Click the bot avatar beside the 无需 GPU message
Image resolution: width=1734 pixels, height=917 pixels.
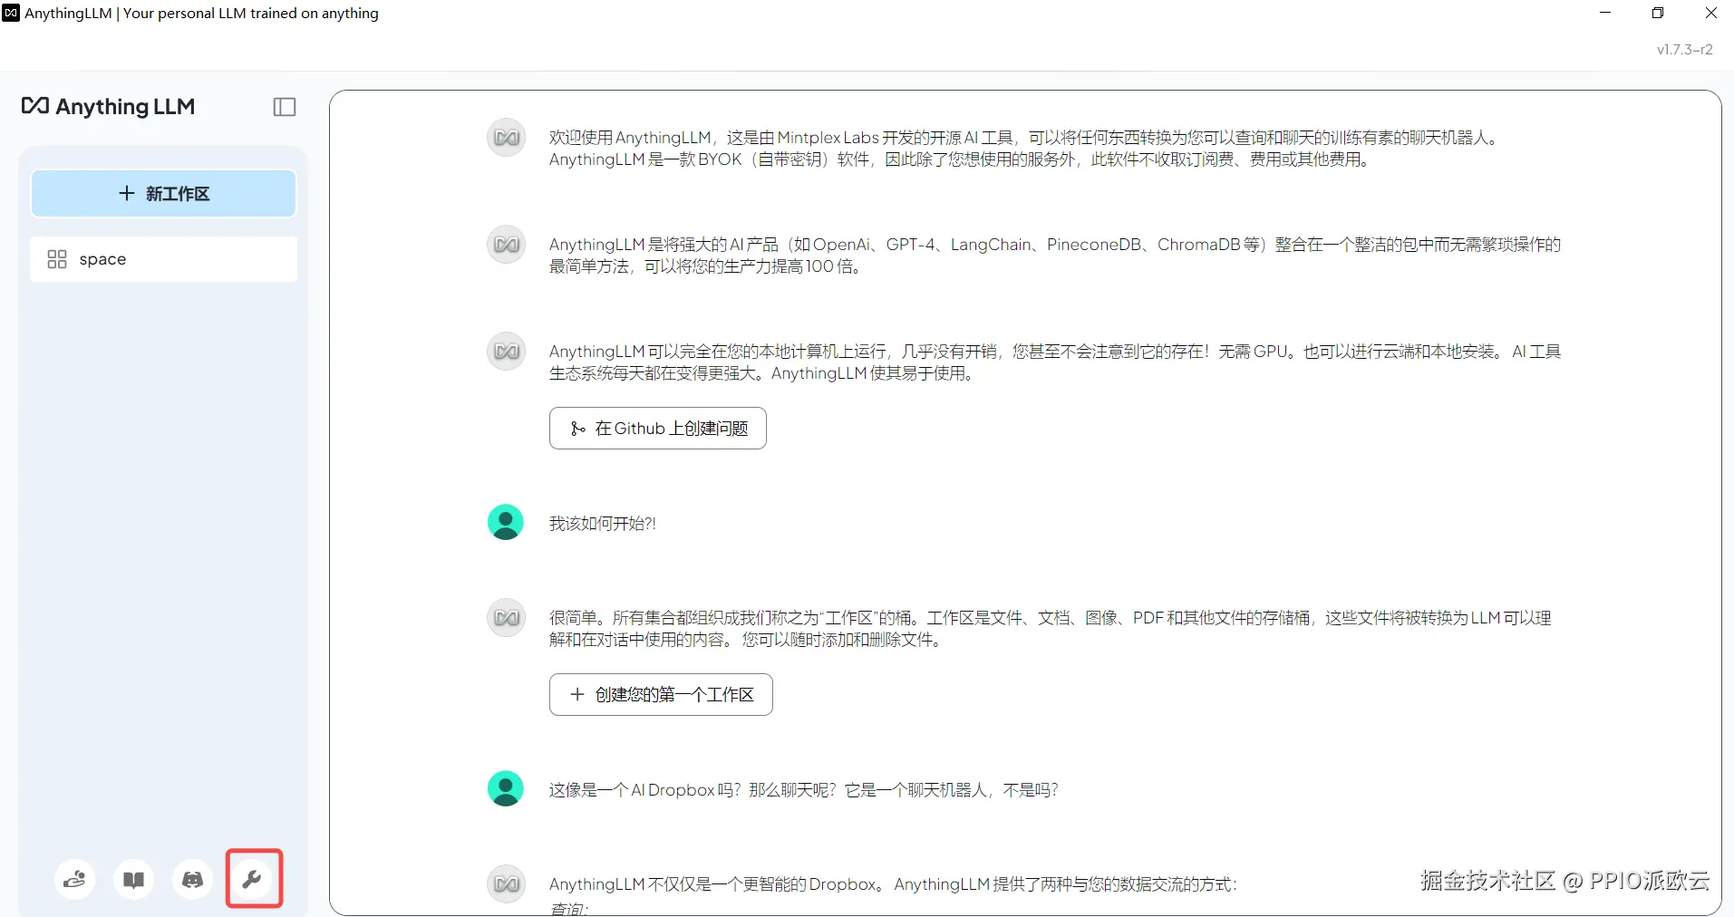pos(507,352)
